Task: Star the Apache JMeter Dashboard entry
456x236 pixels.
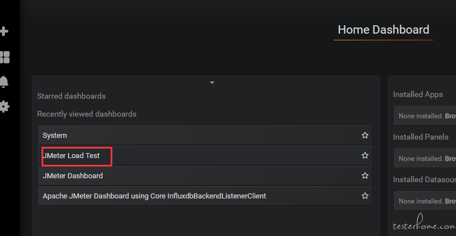Action: click(x=365, y=196)
